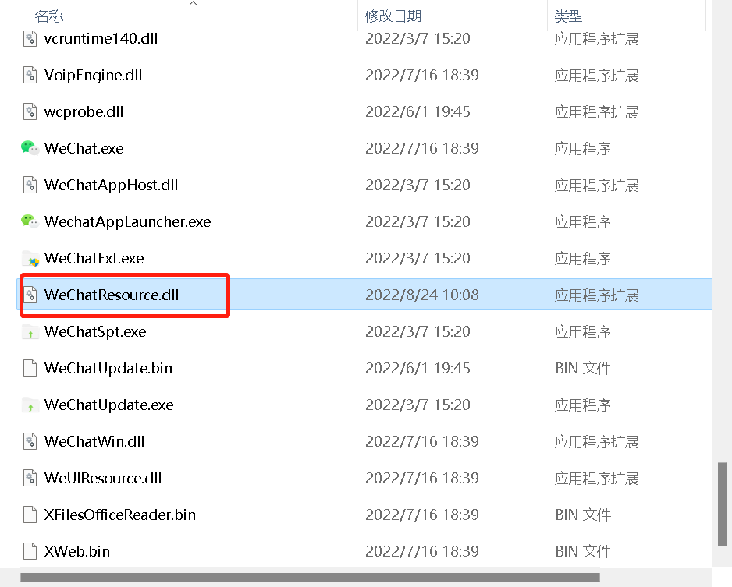Click the WechatAppLauncher.exe icon
732x587 pixels.
click(x=30, y=221)
